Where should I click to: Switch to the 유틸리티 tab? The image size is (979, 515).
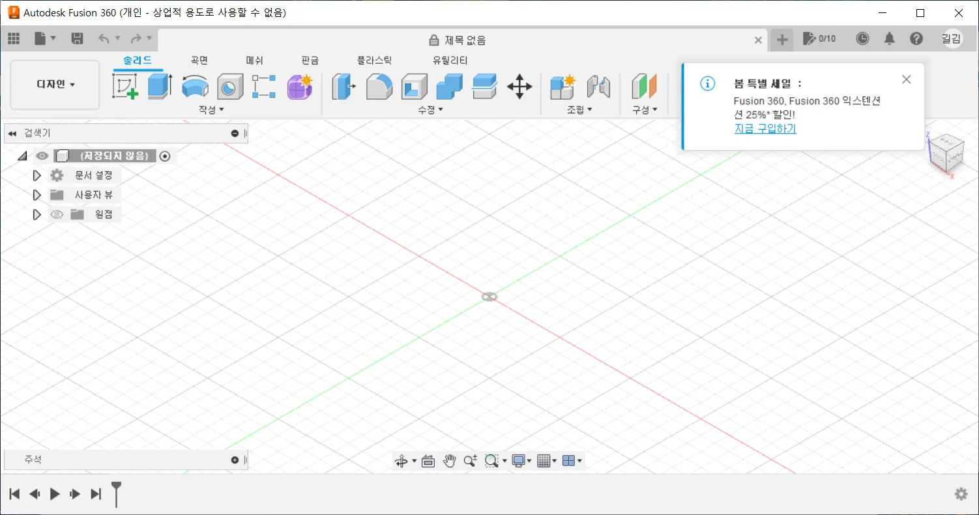[450, 60]
